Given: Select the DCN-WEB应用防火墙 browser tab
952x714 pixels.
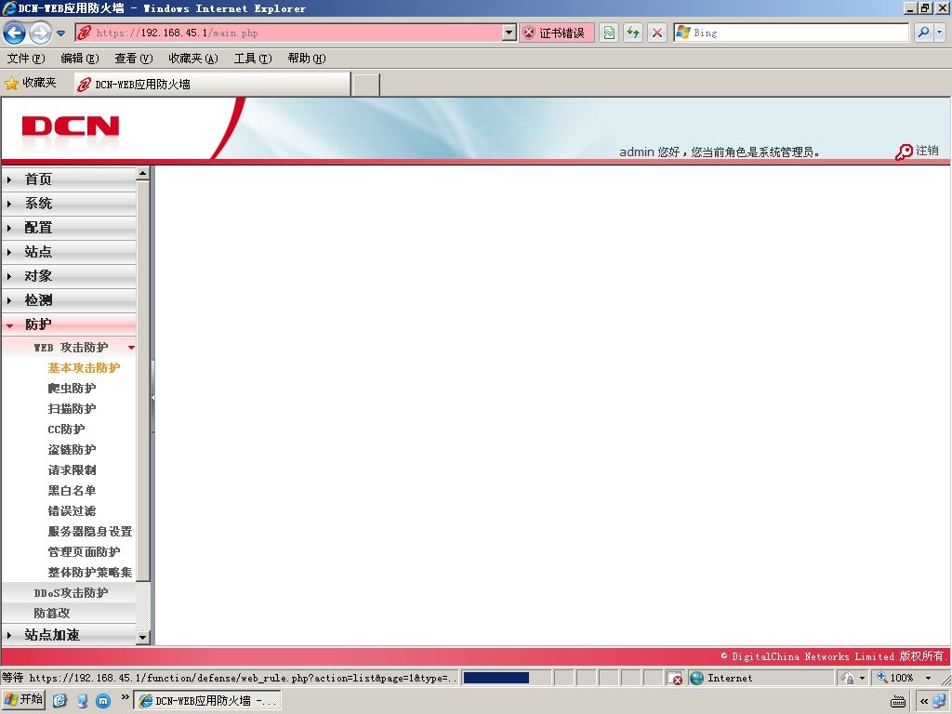Looking at the screenshot, I should click(x=213, y=85).
